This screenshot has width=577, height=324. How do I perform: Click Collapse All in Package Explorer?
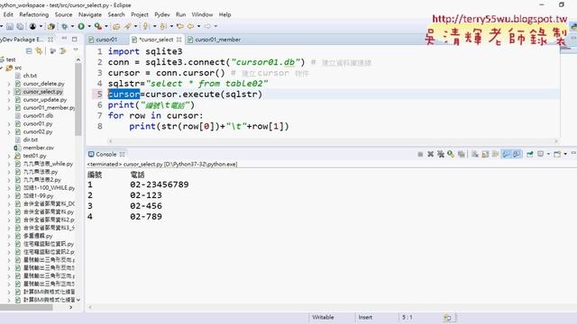[29, 50]
